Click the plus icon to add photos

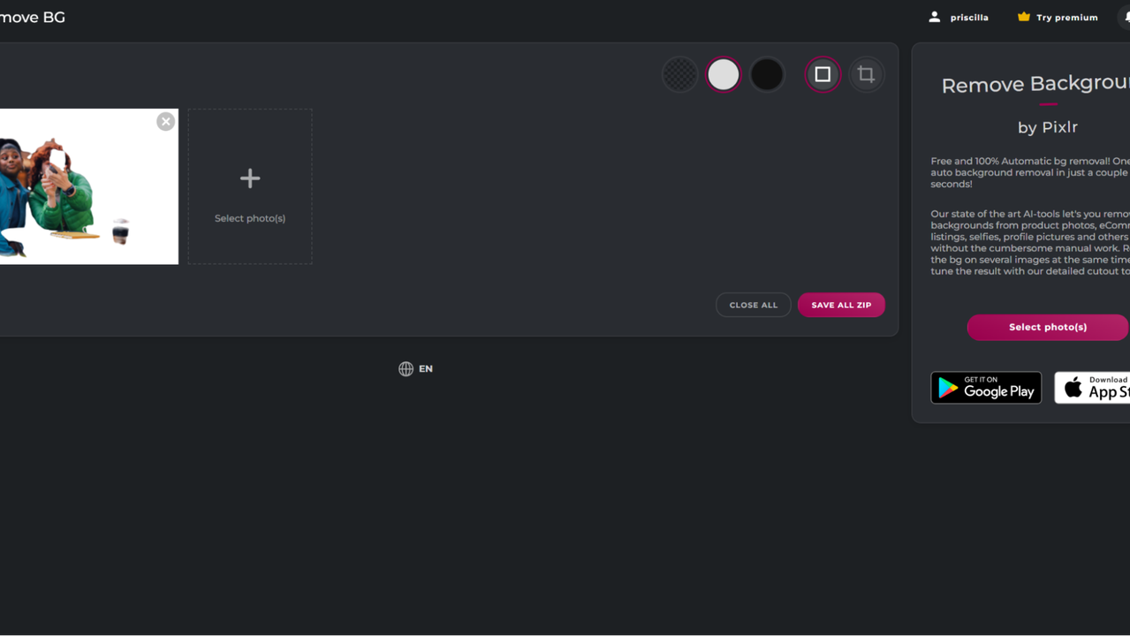click(250, 178)
